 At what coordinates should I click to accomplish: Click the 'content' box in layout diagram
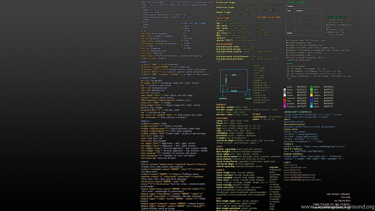click(x=308, y=20)
